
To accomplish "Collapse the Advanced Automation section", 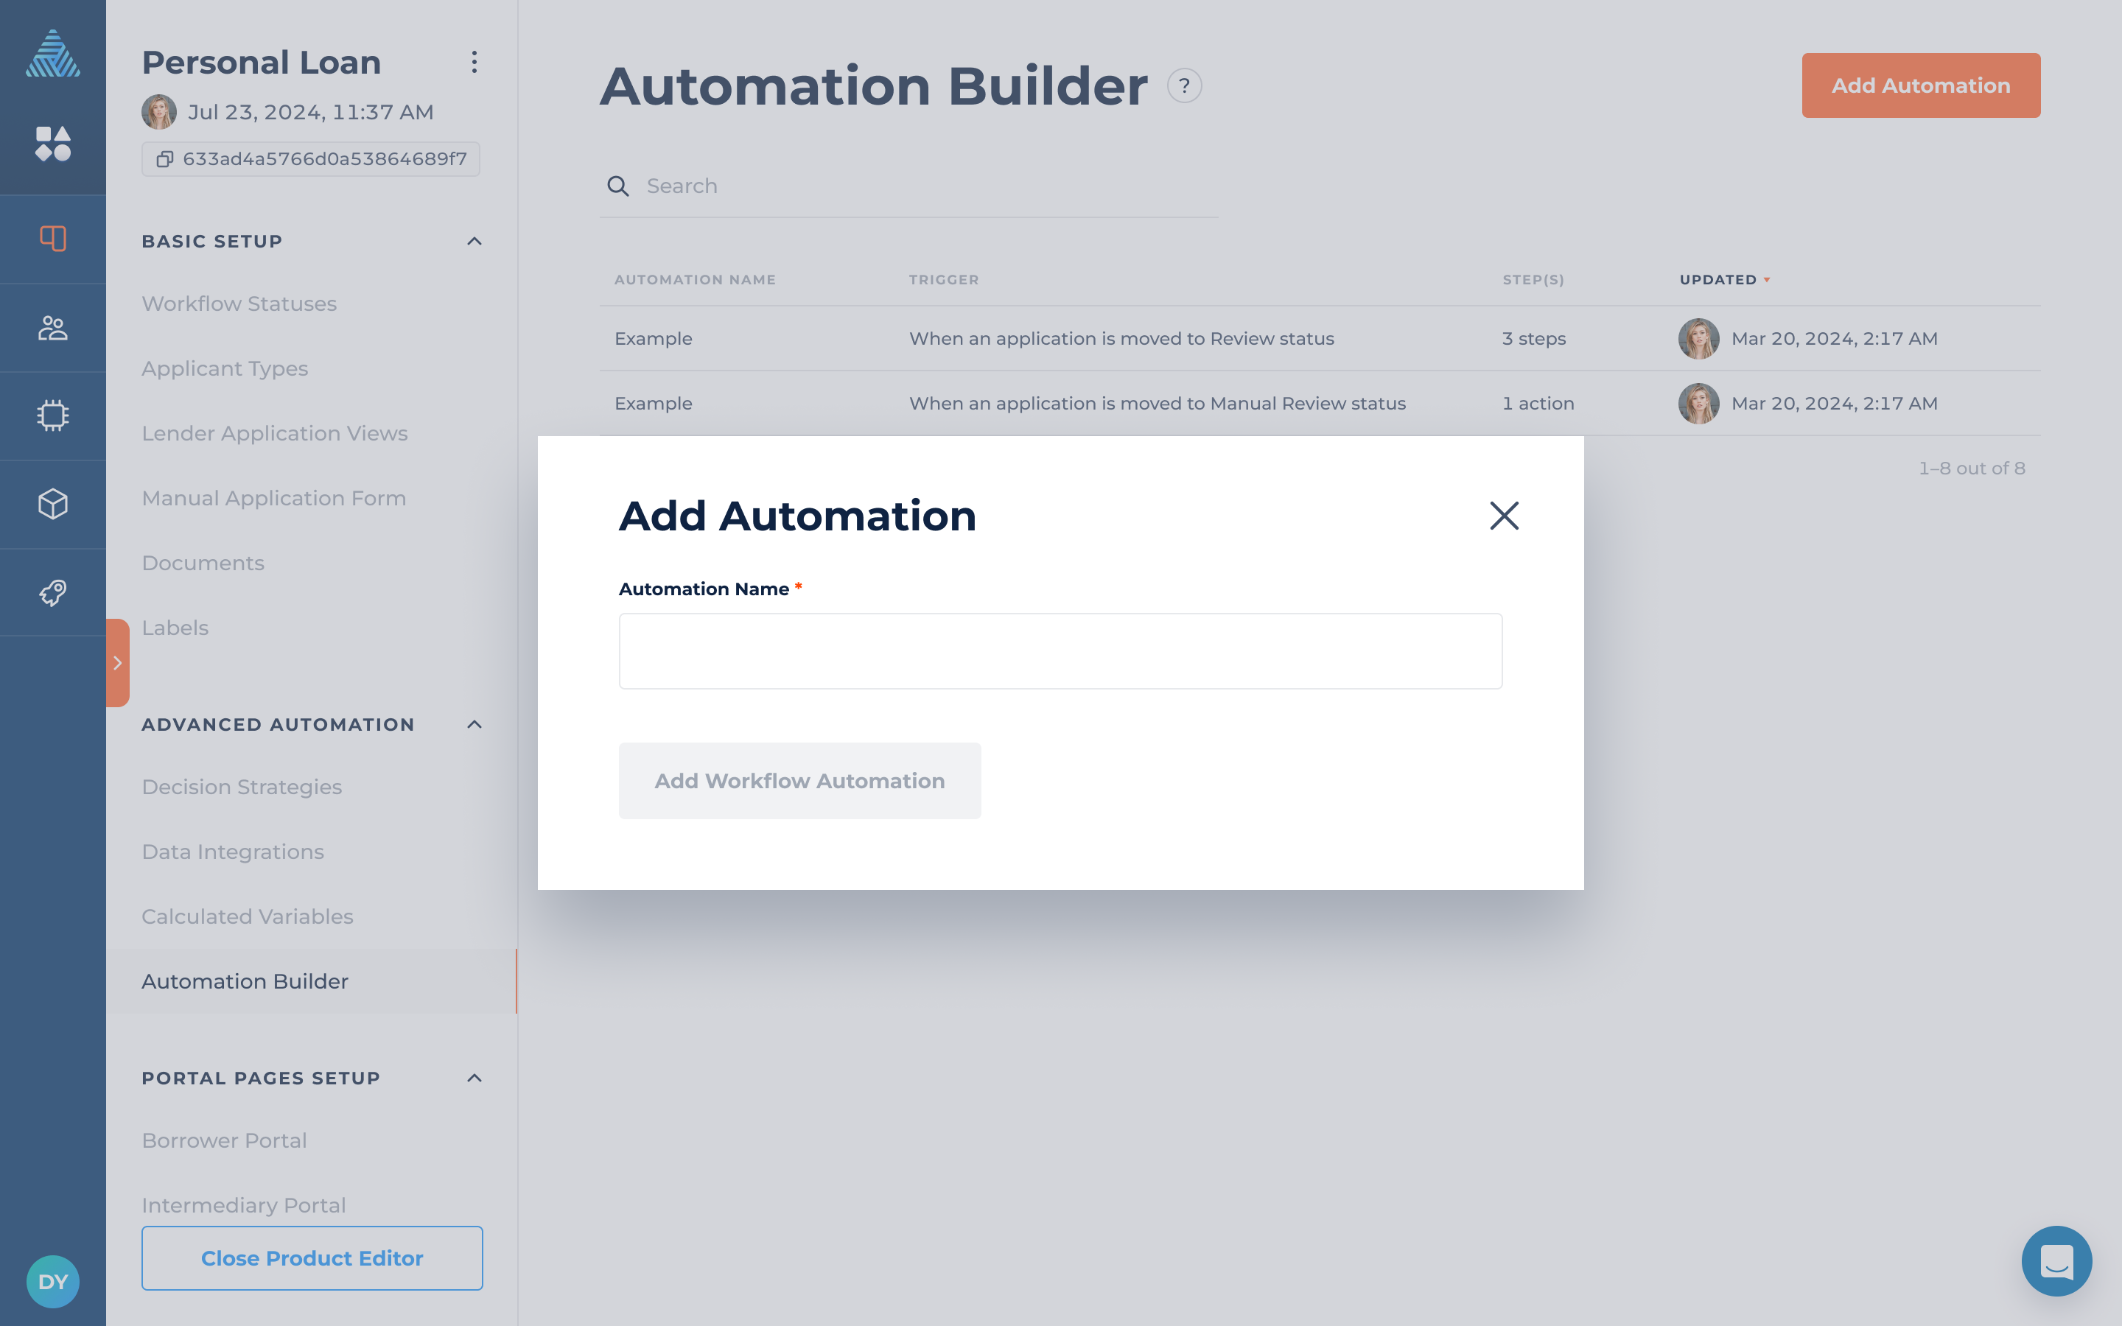I will pos(474,724).
